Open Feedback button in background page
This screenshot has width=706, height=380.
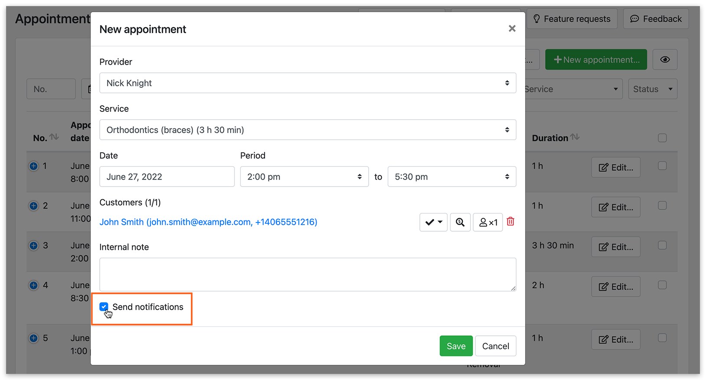[x=656, y=19]
